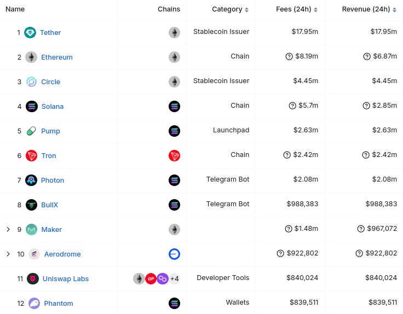Viewport: 403px width, 314px height.
Task: Open the Photon protocol link
Action: tap(53, 180)
